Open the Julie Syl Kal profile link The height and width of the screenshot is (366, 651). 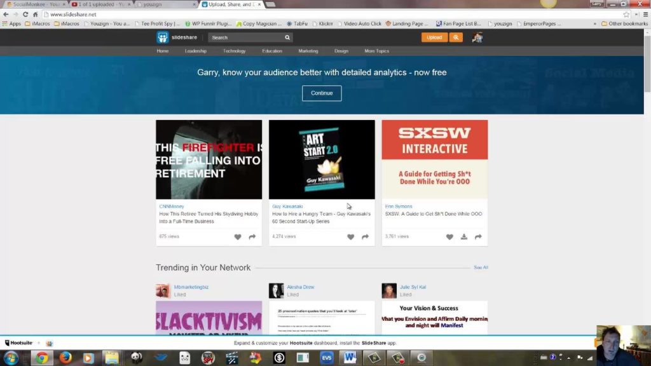[413, 287]
